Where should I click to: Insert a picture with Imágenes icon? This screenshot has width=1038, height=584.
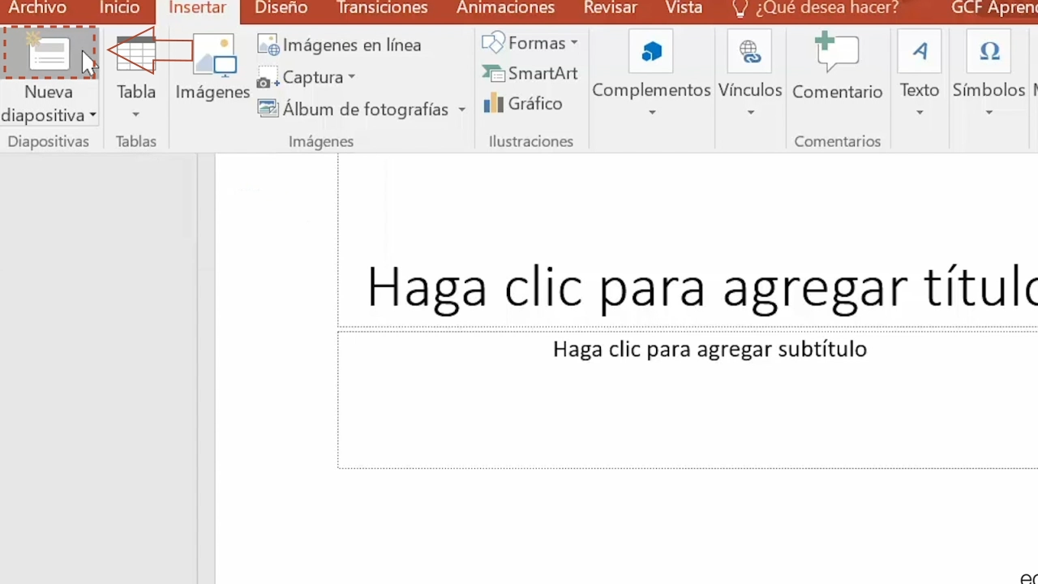[215, 55]
